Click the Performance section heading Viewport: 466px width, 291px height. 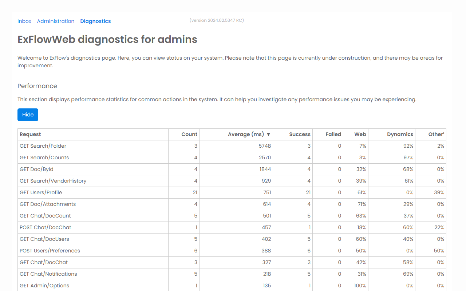pos(37,86)
